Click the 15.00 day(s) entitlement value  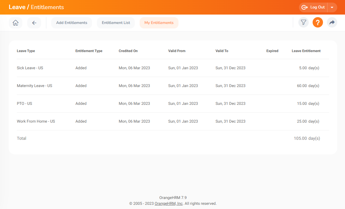point(308,104)
